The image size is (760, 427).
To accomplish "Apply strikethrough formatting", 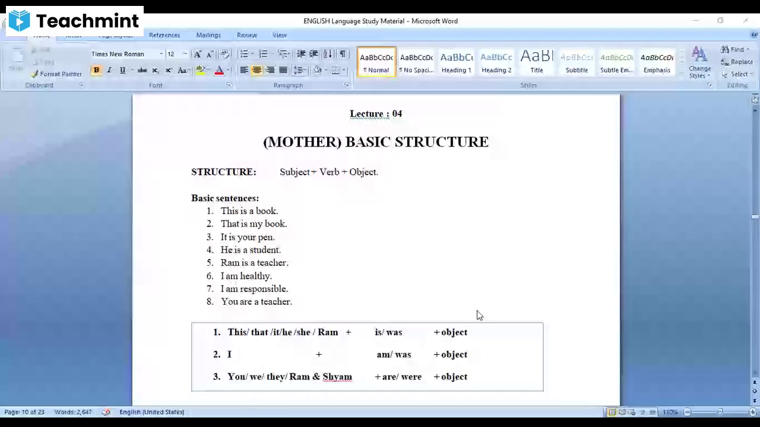I will pos(142,70).
